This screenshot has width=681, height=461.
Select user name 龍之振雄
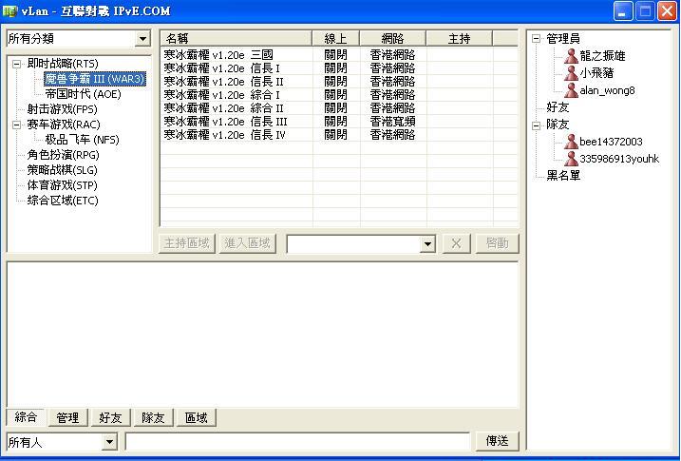pyautogui.click(x=602, y=56)
